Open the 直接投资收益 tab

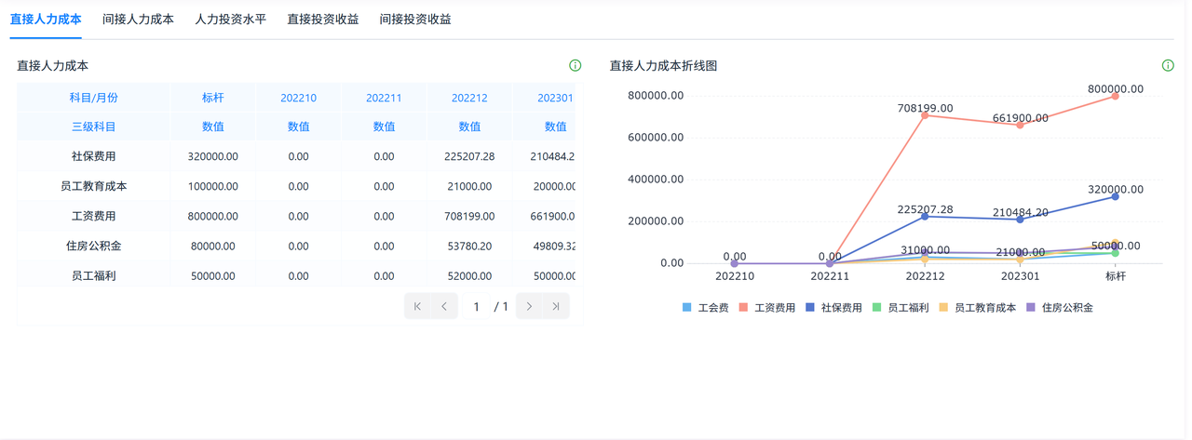point(323,19)
